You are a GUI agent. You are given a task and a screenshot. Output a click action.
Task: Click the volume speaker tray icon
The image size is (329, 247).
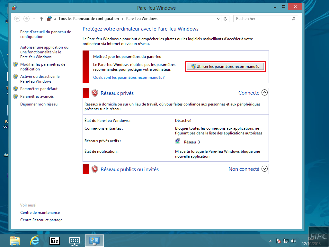pyautogui.click(x=293, y=241)
